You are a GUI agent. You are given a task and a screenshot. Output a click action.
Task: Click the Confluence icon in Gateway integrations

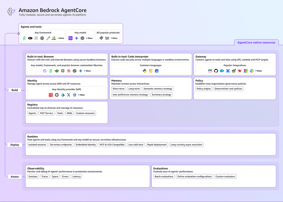pyautogui.click(x=228, y=71)
